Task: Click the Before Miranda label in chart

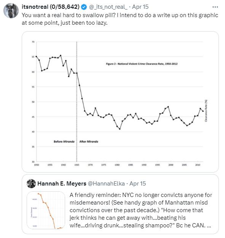Action: 64,141
